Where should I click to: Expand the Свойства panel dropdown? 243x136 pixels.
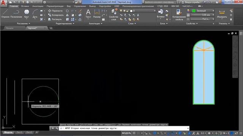(192, 23)
